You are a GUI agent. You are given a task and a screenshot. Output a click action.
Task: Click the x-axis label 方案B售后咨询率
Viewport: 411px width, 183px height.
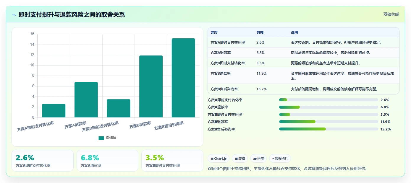point(169,126)
